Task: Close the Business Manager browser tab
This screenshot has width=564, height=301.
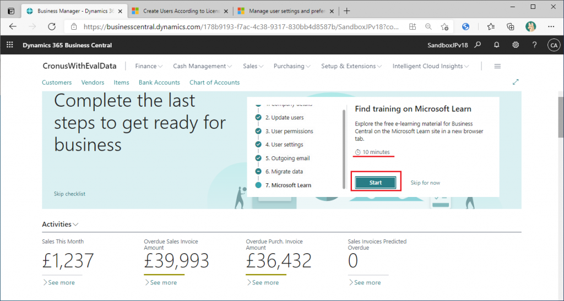Action: (x=120, y=11)
